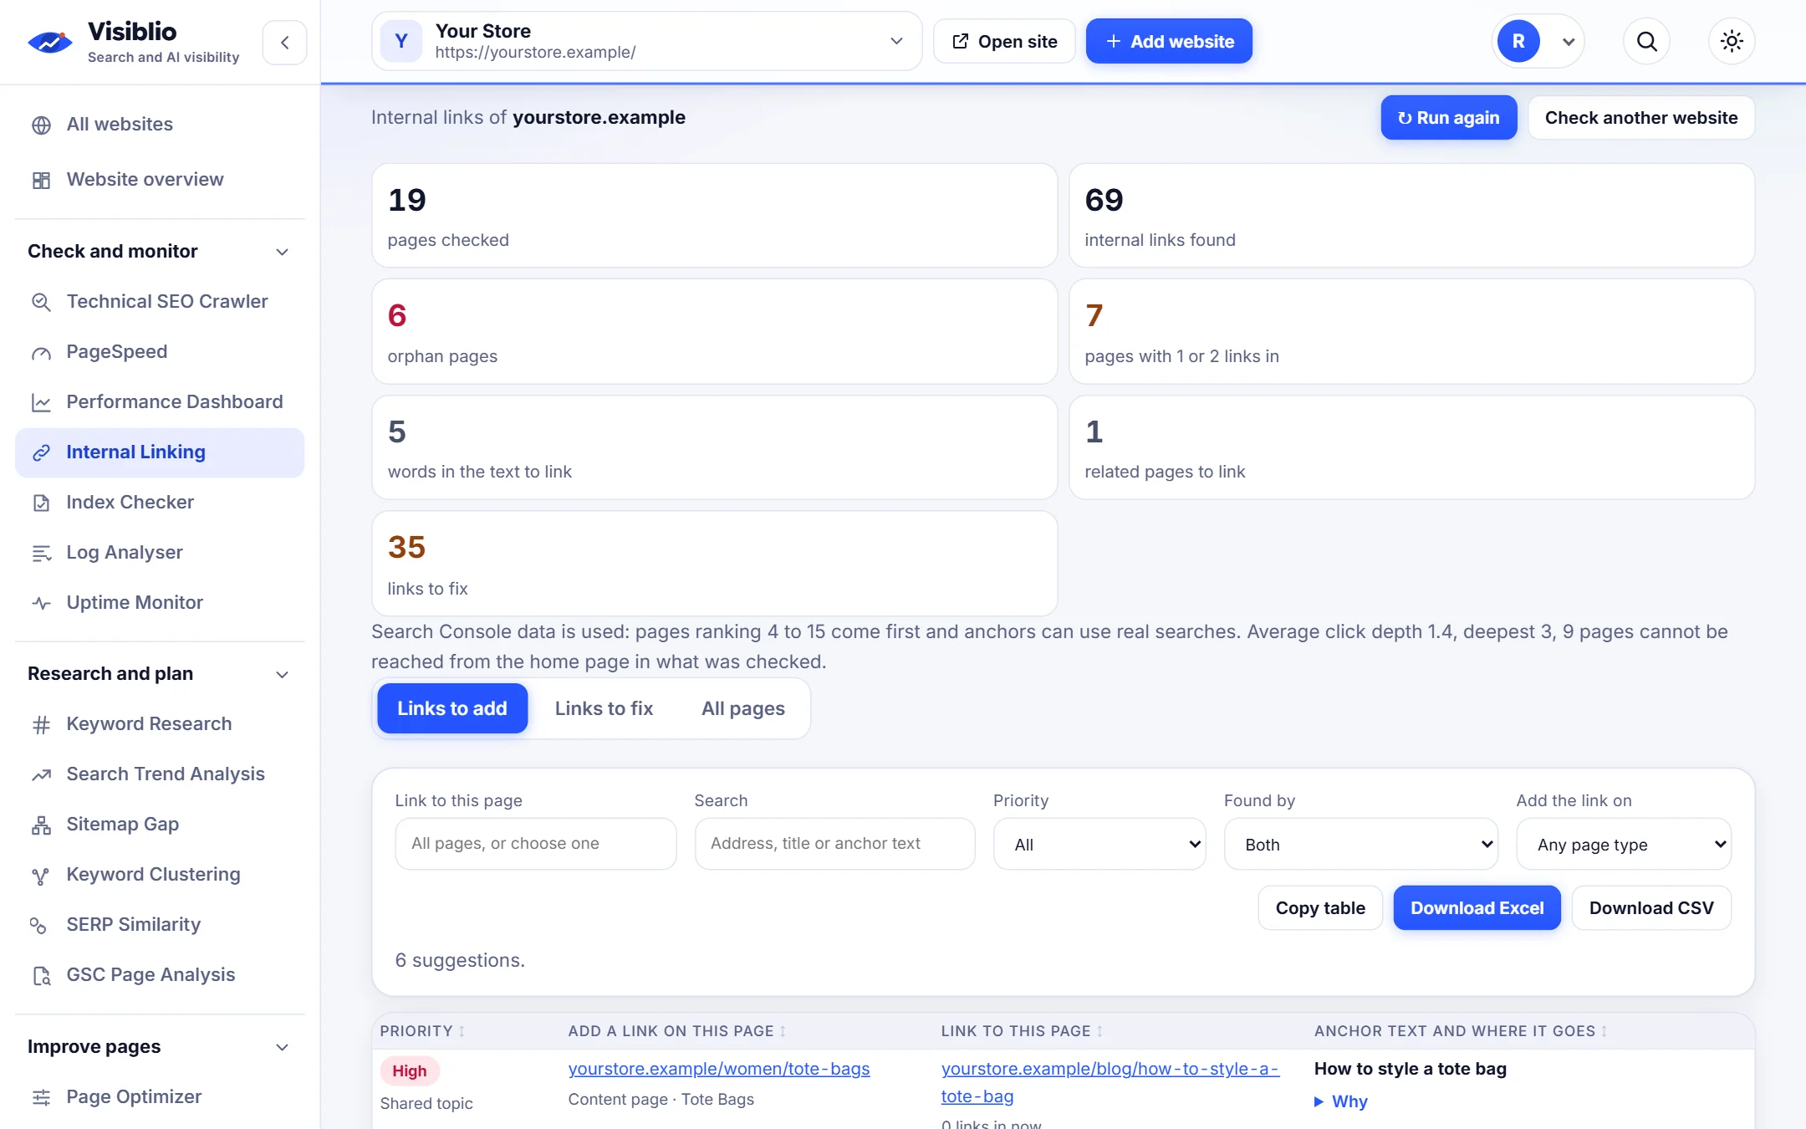This screenshot has height=1129, width=1806.
Task: Open Log Analyser in the sidebar
Action: point(160,553)
